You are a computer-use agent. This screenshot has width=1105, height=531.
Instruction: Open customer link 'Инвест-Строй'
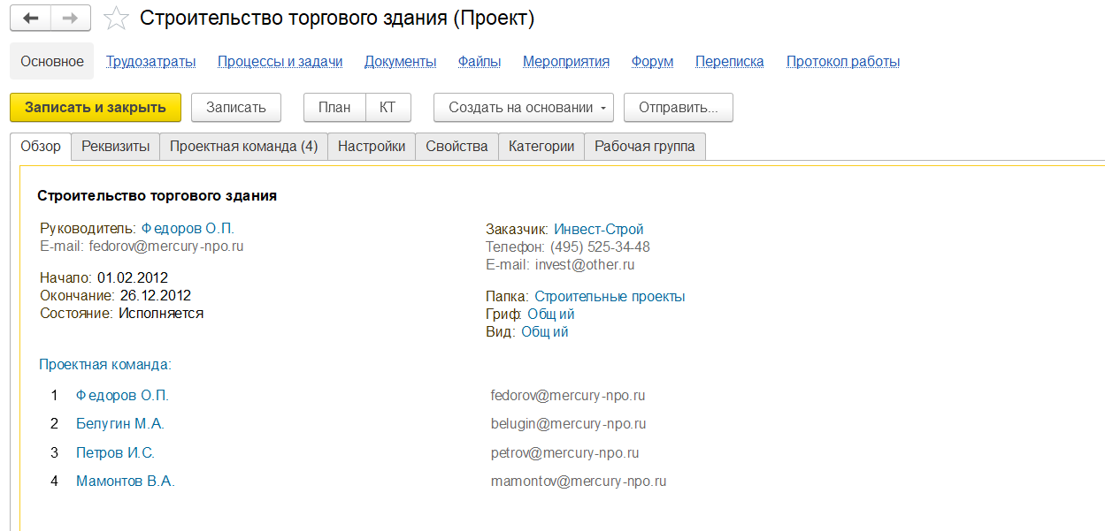coord(598,230)
